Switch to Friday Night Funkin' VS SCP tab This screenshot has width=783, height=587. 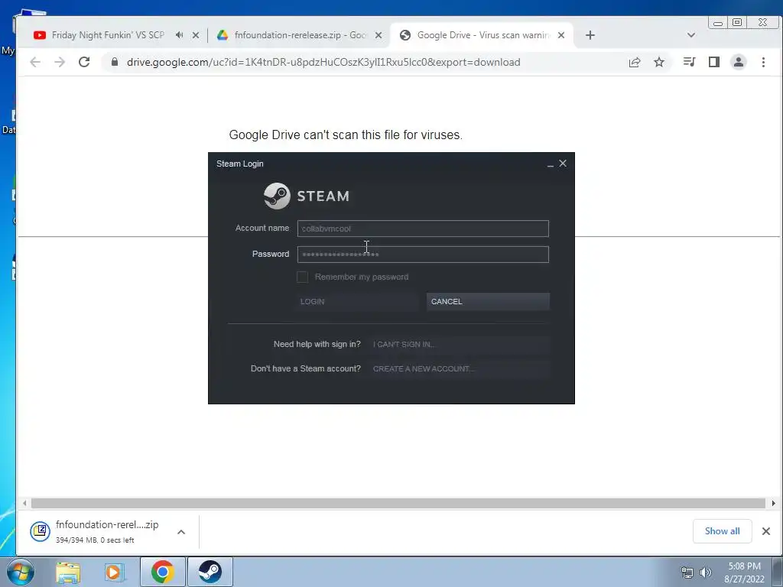[x=107, y=35]
